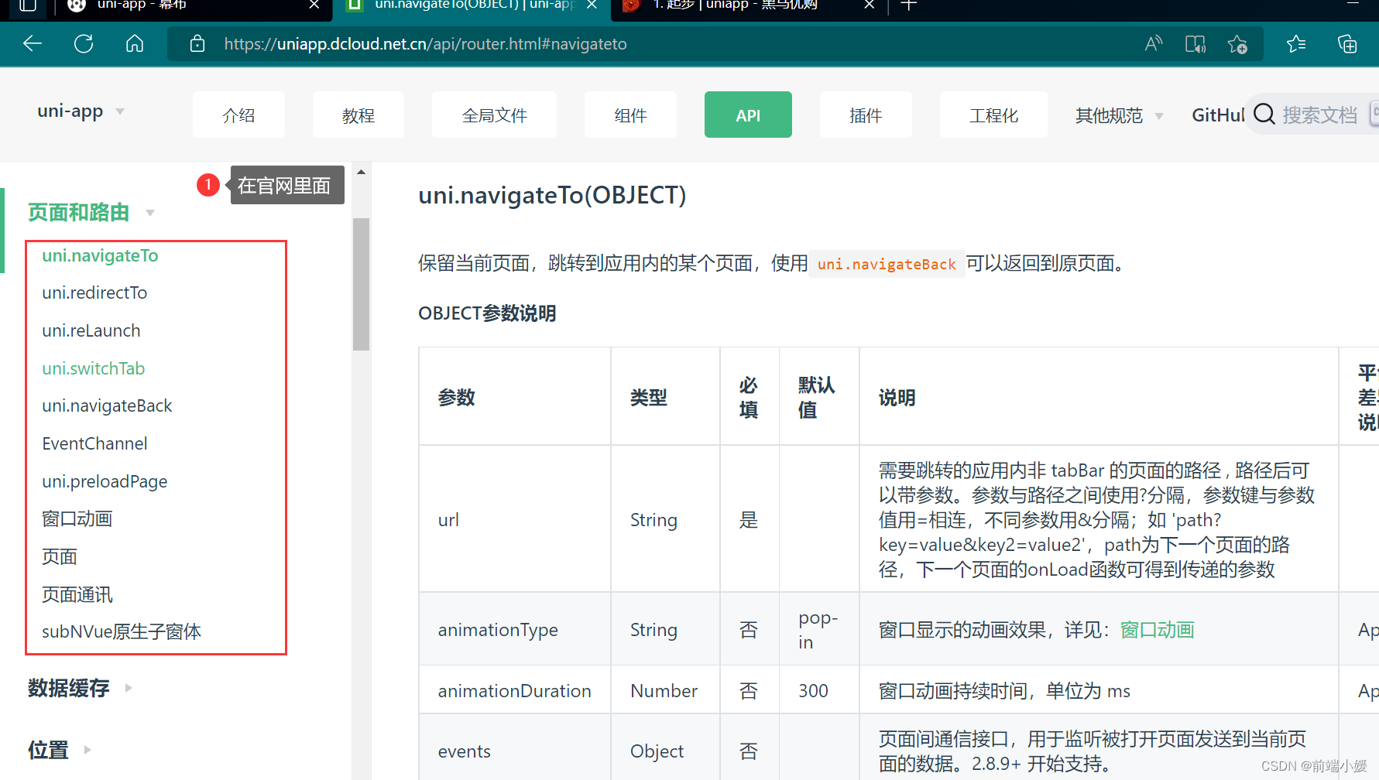Open the tab actions menu icon

pos(28,5)
